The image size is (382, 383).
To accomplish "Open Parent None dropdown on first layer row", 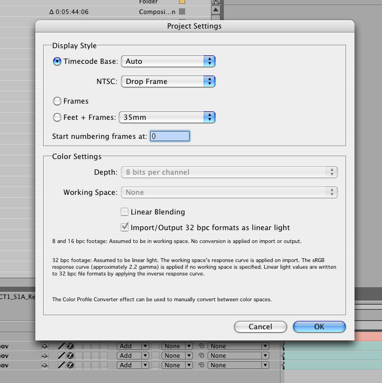I will coord(238,346).
